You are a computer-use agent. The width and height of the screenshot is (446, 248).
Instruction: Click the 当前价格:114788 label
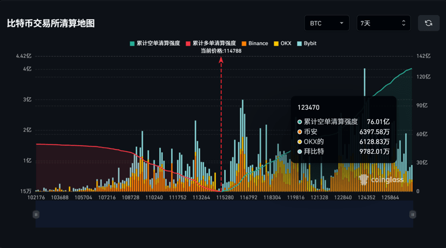click(x=221, y=51)
